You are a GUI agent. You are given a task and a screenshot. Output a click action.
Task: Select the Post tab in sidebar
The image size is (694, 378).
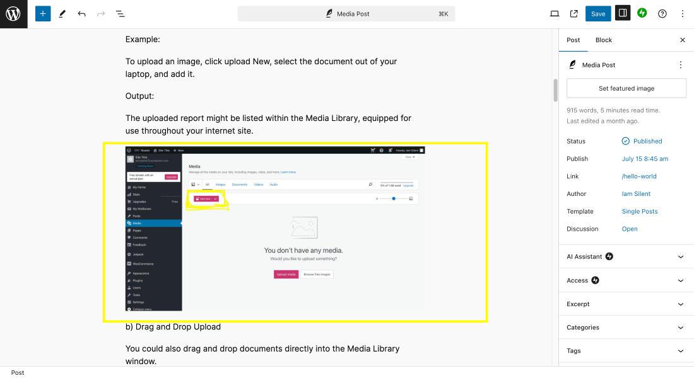pyautogui.click(x=573, y=40)
